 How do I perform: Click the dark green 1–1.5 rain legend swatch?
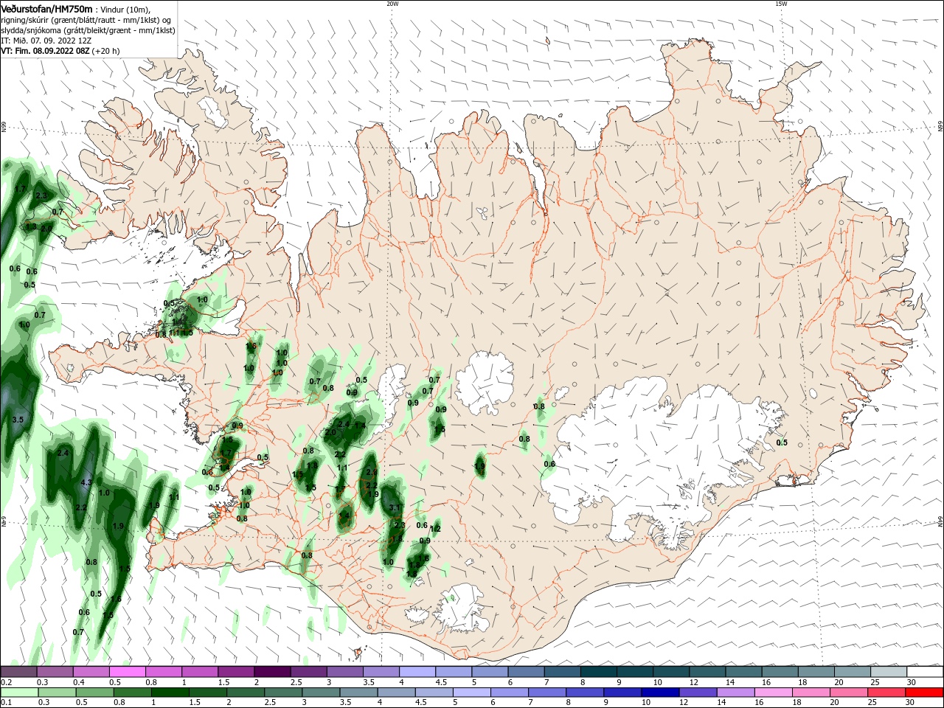(170, 693)
